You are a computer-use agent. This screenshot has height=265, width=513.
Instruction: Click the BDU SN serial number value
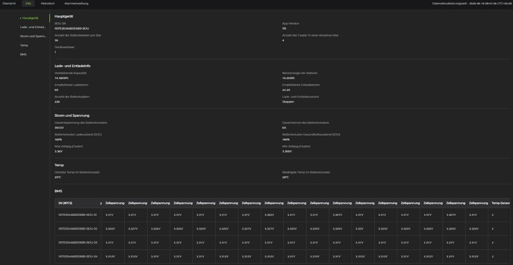tap(72, 28)
